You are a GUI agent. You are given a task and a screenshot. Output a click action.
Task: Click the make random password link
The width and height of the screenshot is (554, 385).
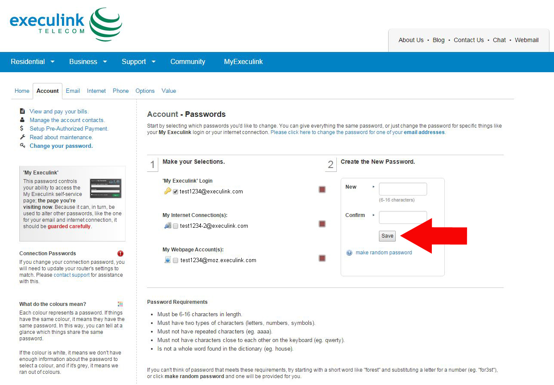tap(384, 253)
